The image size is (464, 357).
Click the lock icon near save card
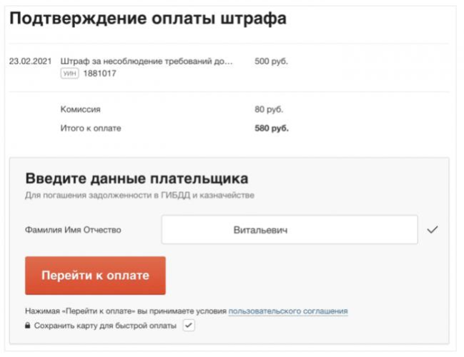click(27, 326)
